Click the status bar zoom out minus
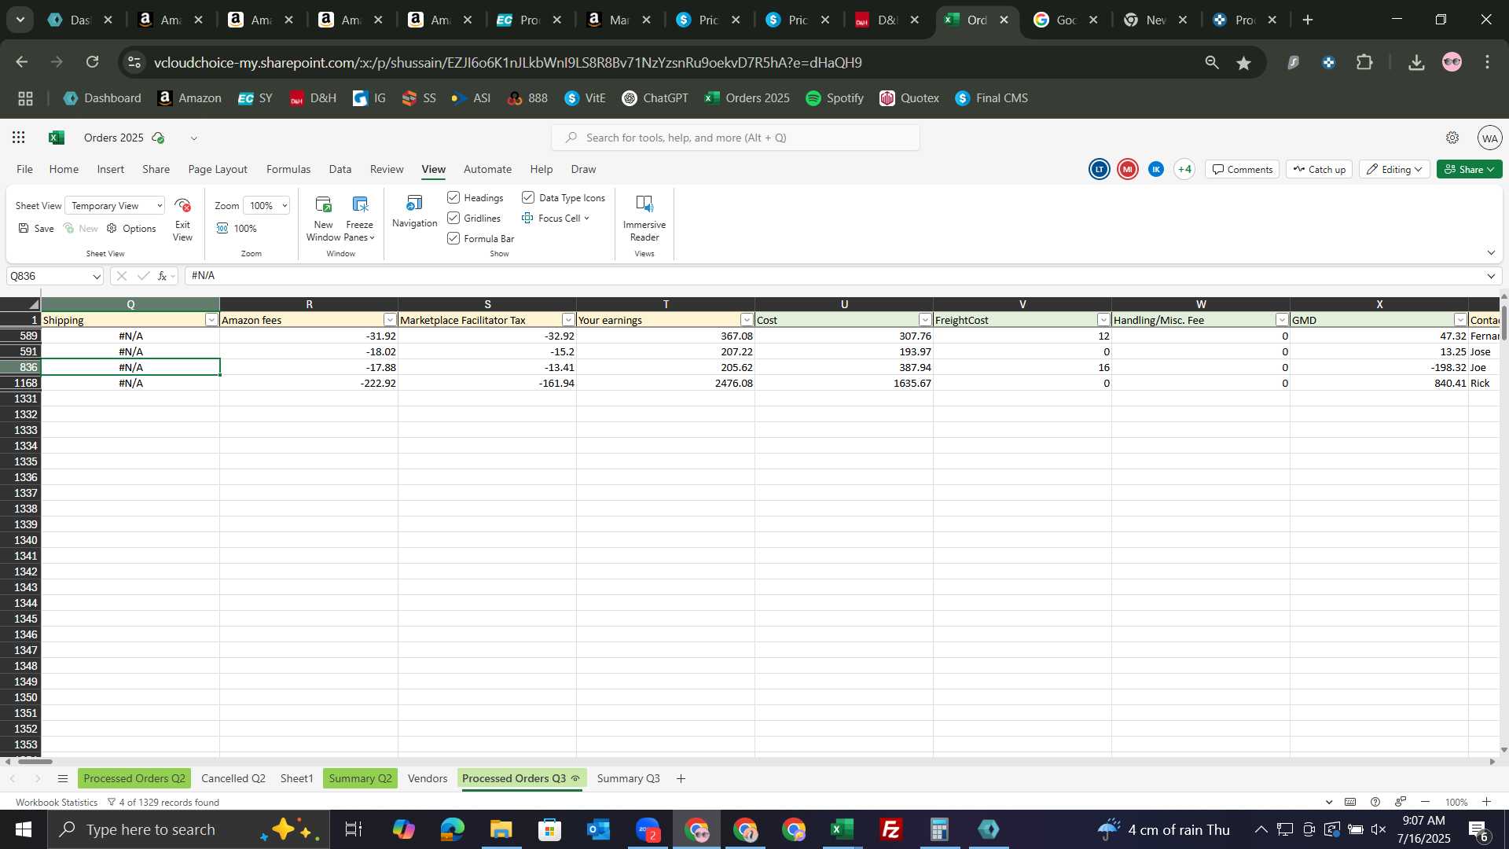 pyautogui.click(x=1426, y=802)
